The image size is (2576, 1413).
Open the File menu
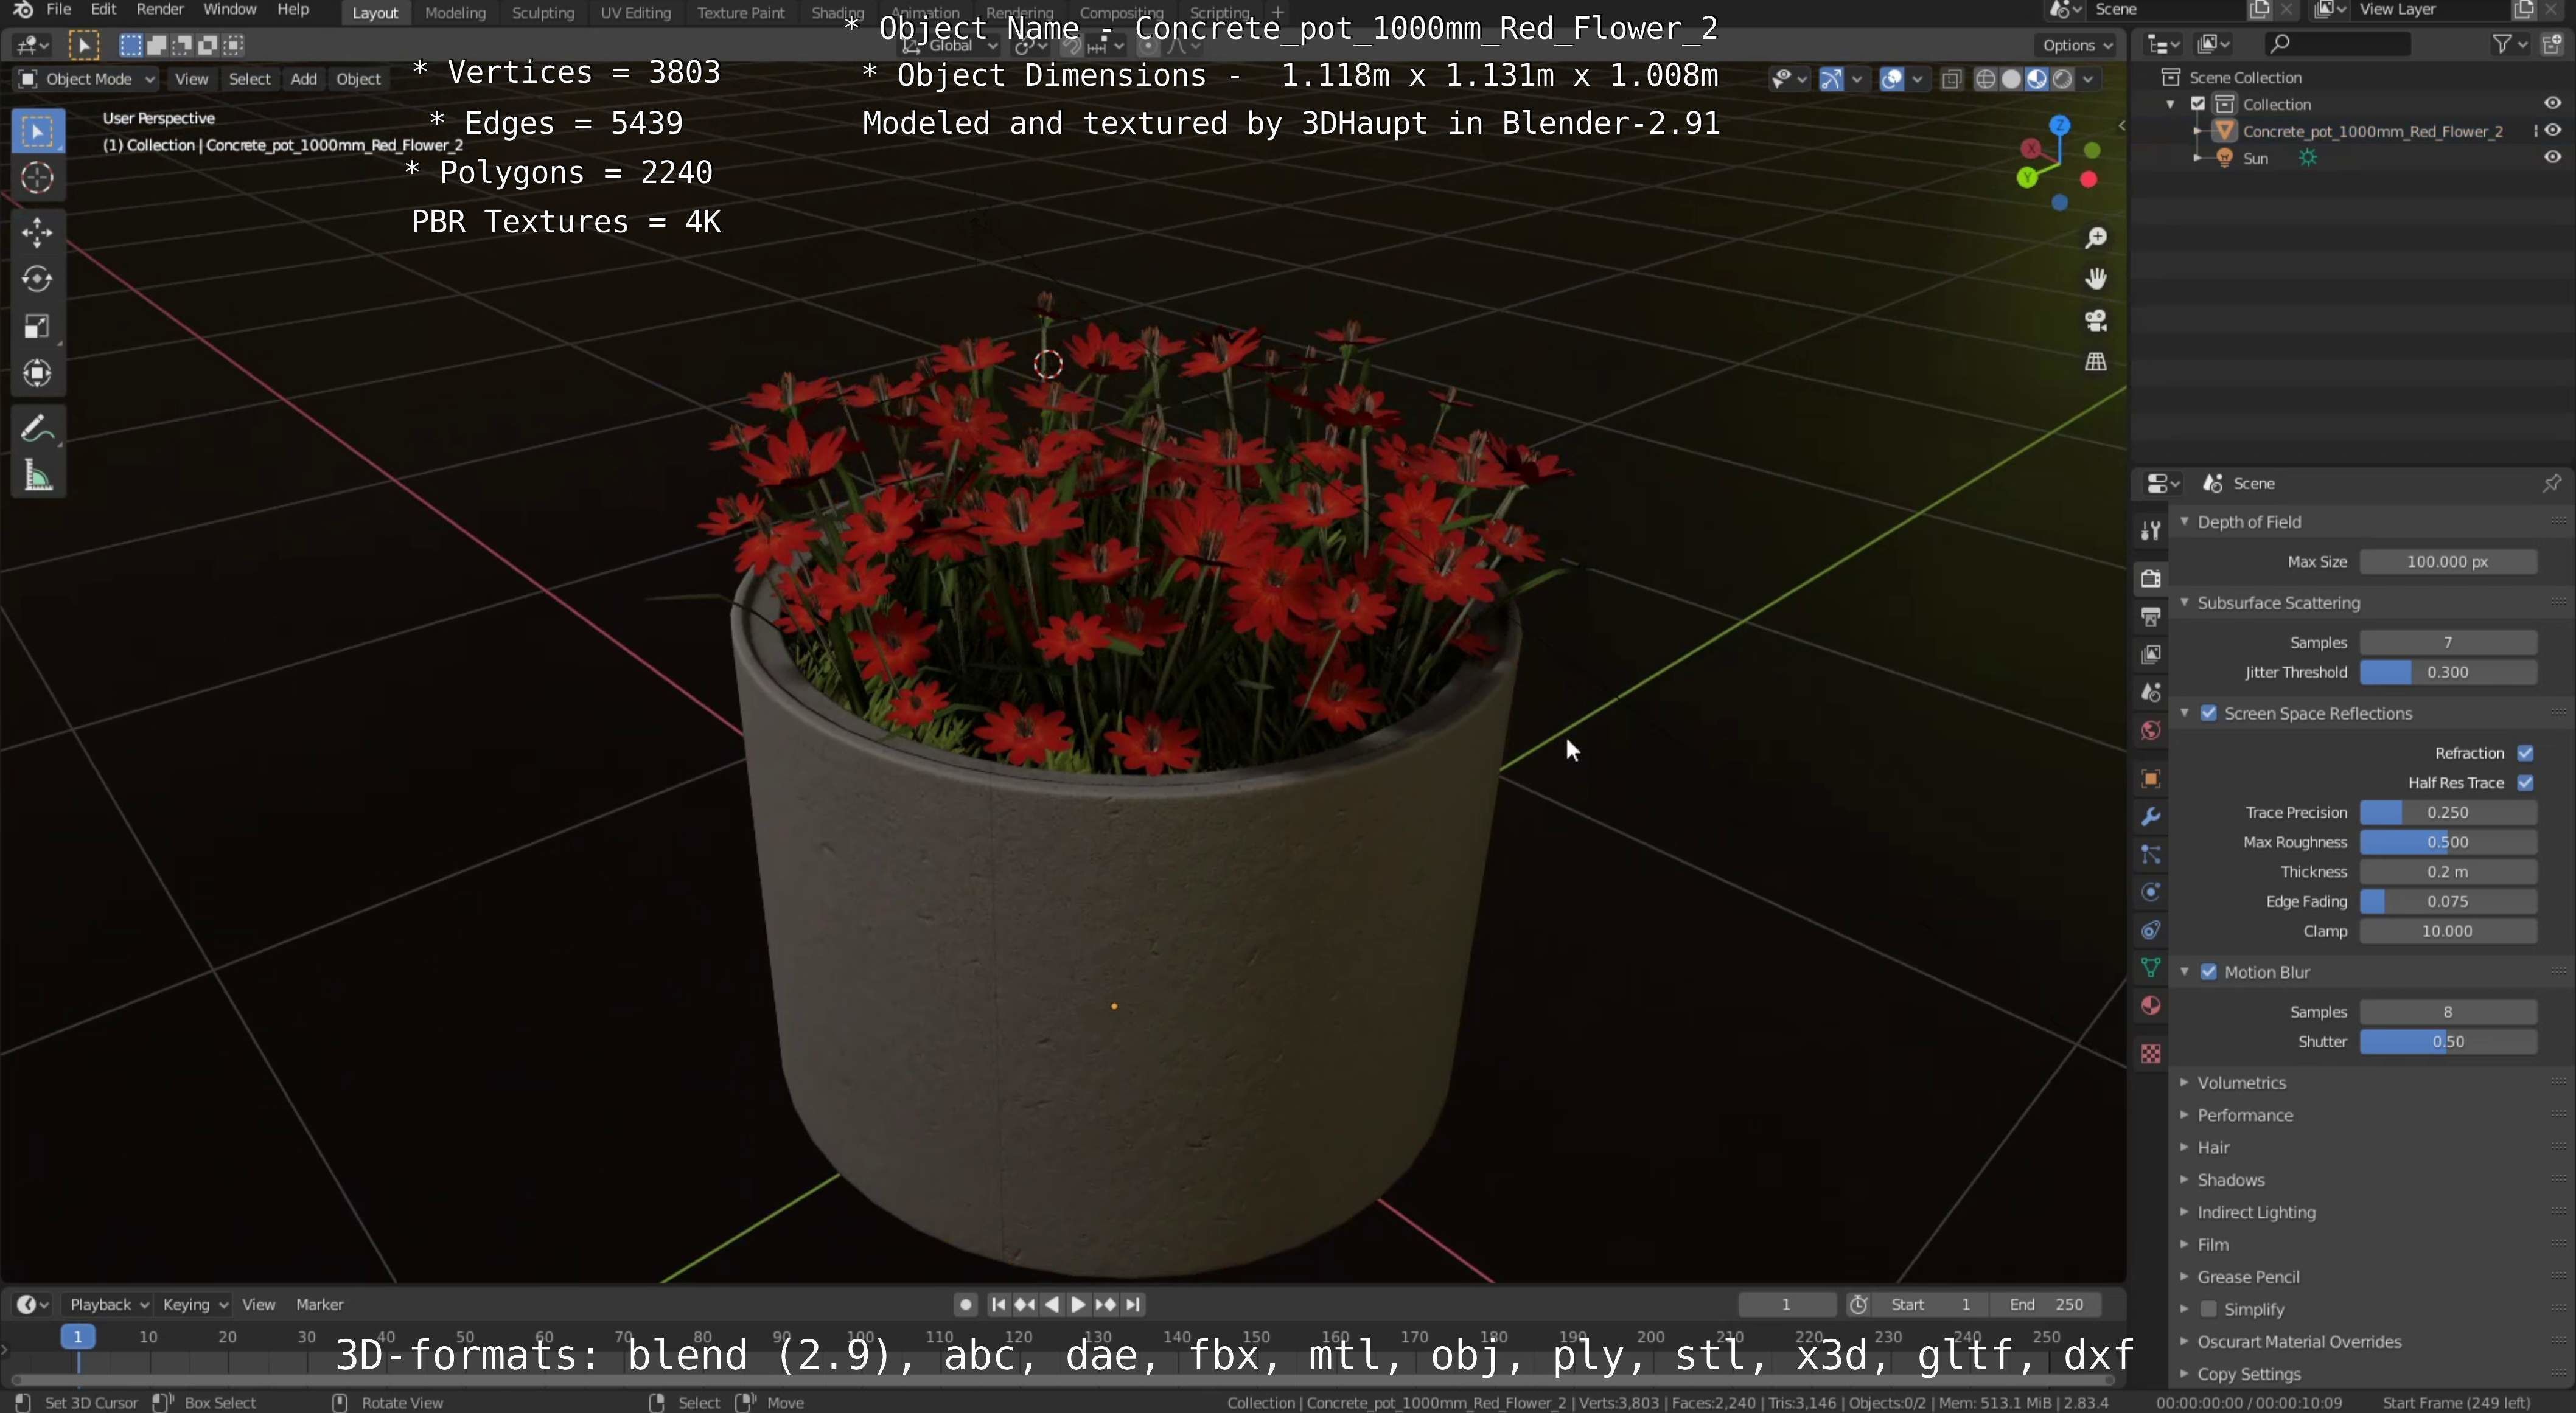point(59,10)
